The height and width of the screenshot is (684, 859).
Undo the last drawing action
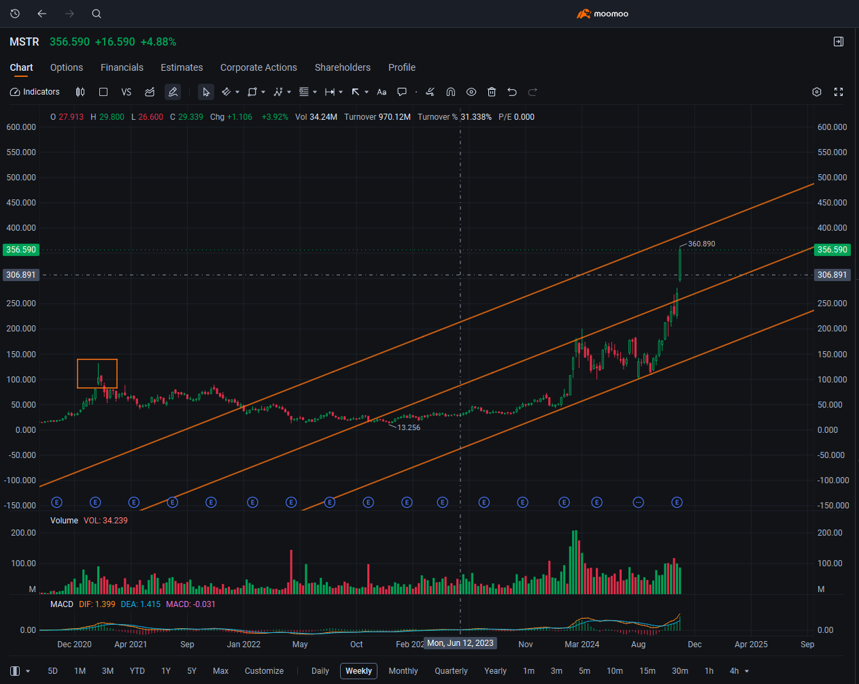pos(512,92)
